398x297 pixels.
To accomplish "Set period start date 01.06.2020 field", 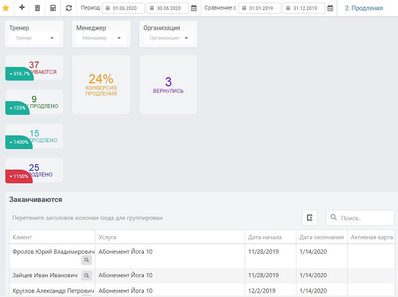I will pyautogui.click(x=123, y=8).
